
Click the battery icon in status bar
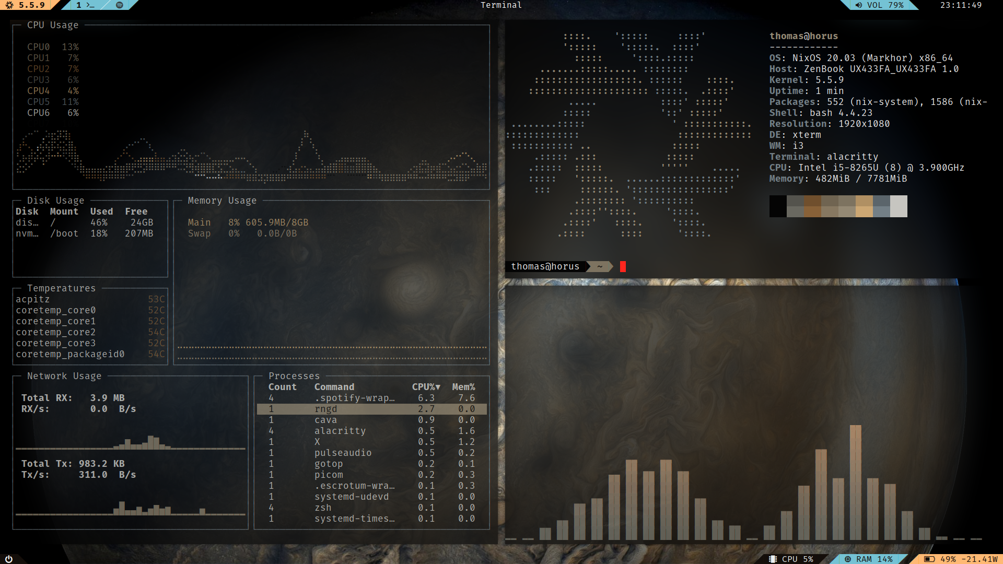point(929,559)
